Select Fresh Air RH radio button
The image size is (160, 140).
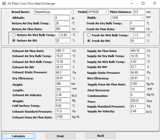(x=89, y=41)
